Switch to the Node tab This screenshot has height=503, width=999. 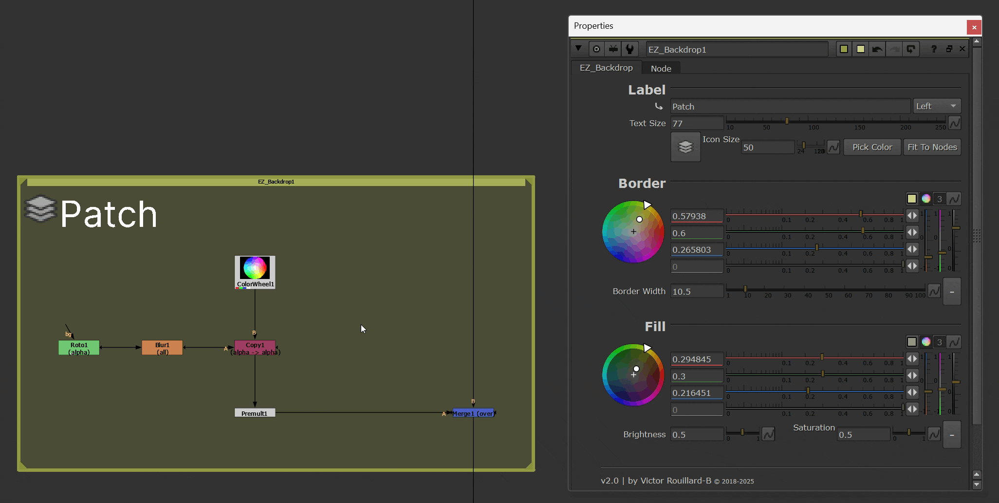click(661, 69)
